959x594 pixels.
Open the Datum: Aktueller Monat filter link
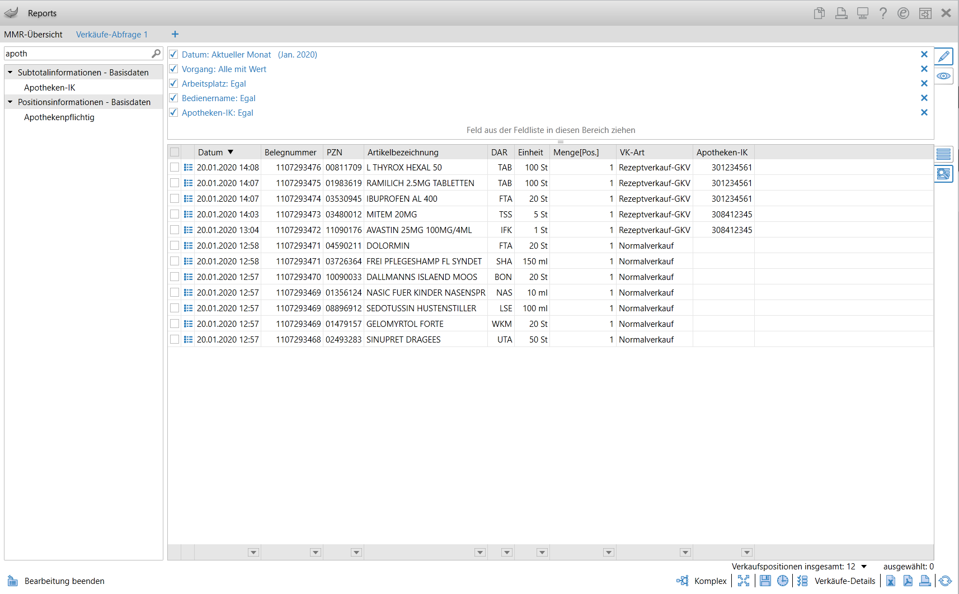point(250,54)
